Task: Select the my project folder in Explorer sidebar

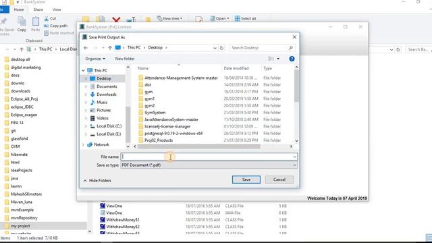Action: (20, 226)
